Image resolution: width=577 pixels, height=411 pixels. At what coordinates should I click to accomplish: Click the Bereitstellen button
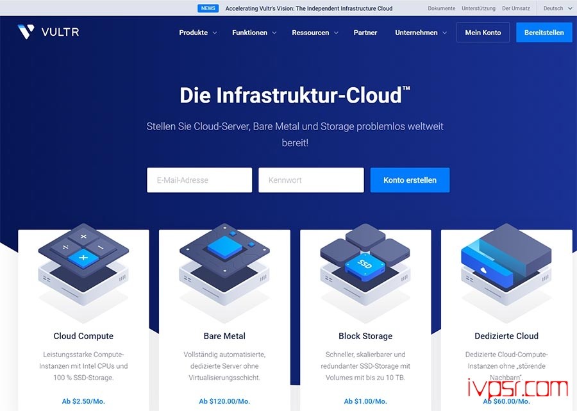[x=544, y=32]
